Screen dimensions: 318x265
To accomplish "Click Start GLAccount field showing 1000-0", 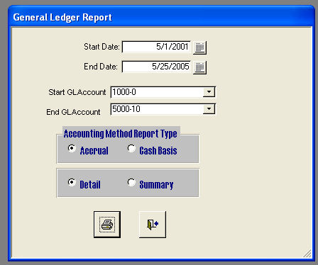I will [163, 92].
